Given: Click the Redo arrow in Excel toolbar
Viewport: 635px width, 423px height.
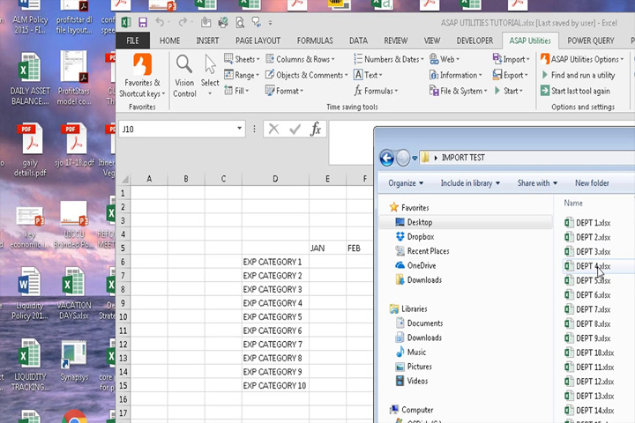Looking at the screenshot, I should (183, 22).
